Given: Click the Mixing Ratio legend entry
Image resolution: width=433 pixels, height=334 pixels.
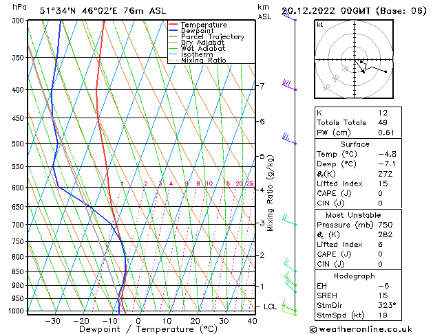Looking at the screenshot, I should tap(203, 60).
